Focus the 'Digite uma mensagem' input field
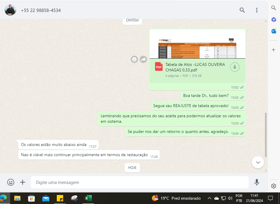 (x=140, y=182)
